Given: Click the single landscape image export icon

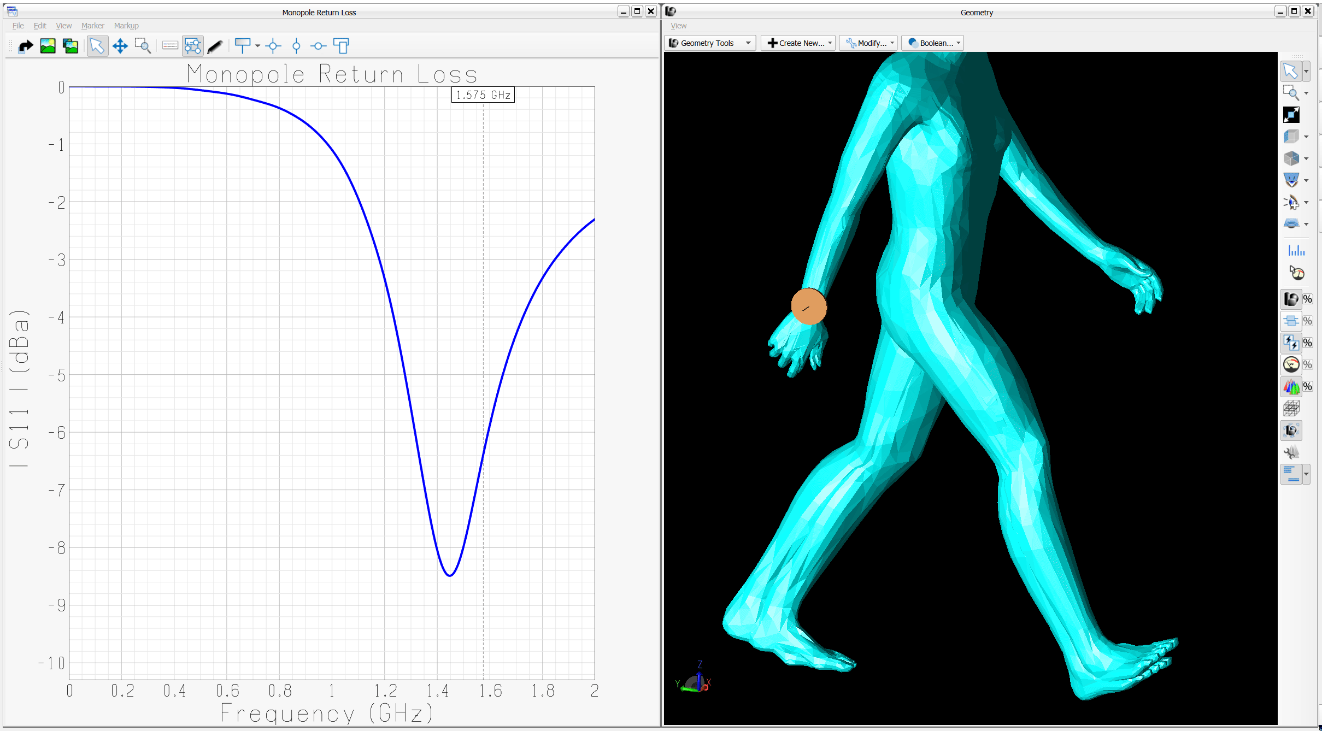Looking at the screenshot, I should [x=48, y=46].
